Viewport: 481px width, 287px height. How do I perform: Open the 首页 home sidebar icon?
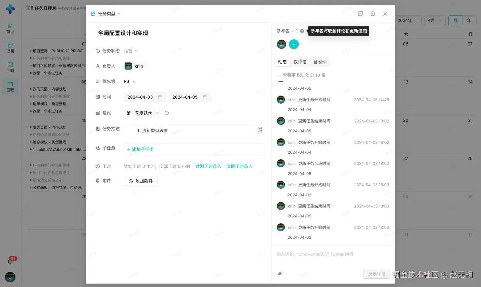coord(10,28)
